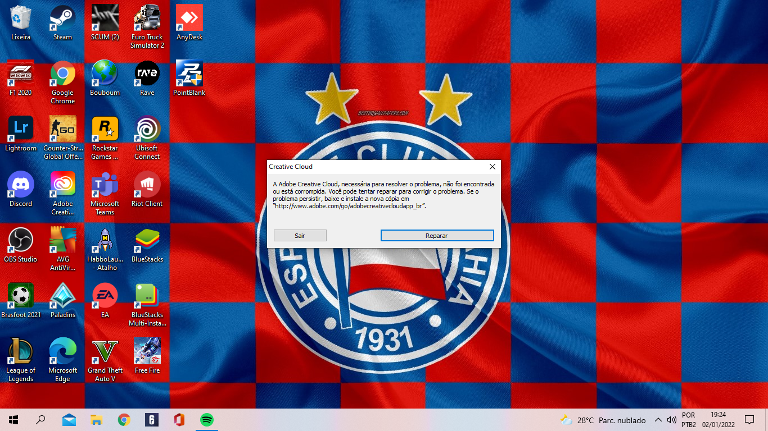Open Spotify from the taskbar
The width and height of the screenshot is (768, 431).
coord(207,420)
